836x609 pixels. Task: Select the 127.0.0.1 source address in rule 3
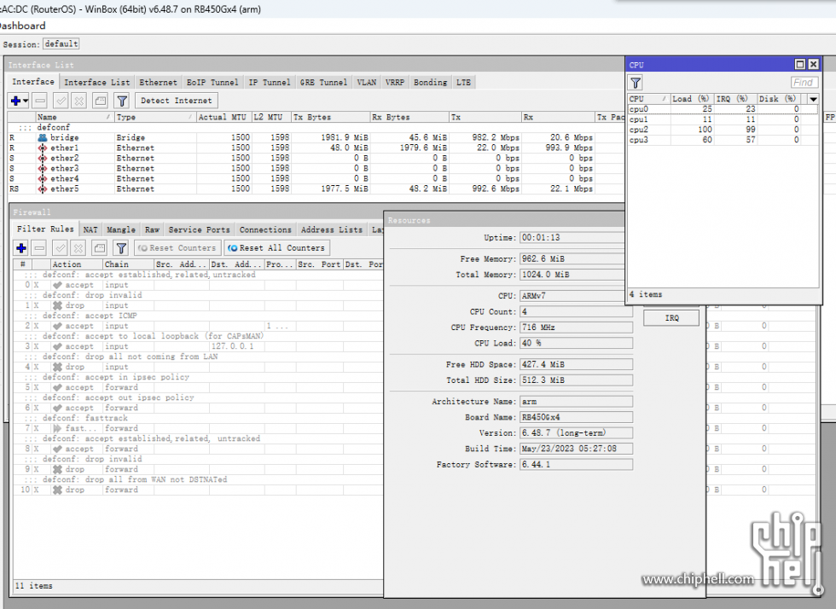pos(232,346)
